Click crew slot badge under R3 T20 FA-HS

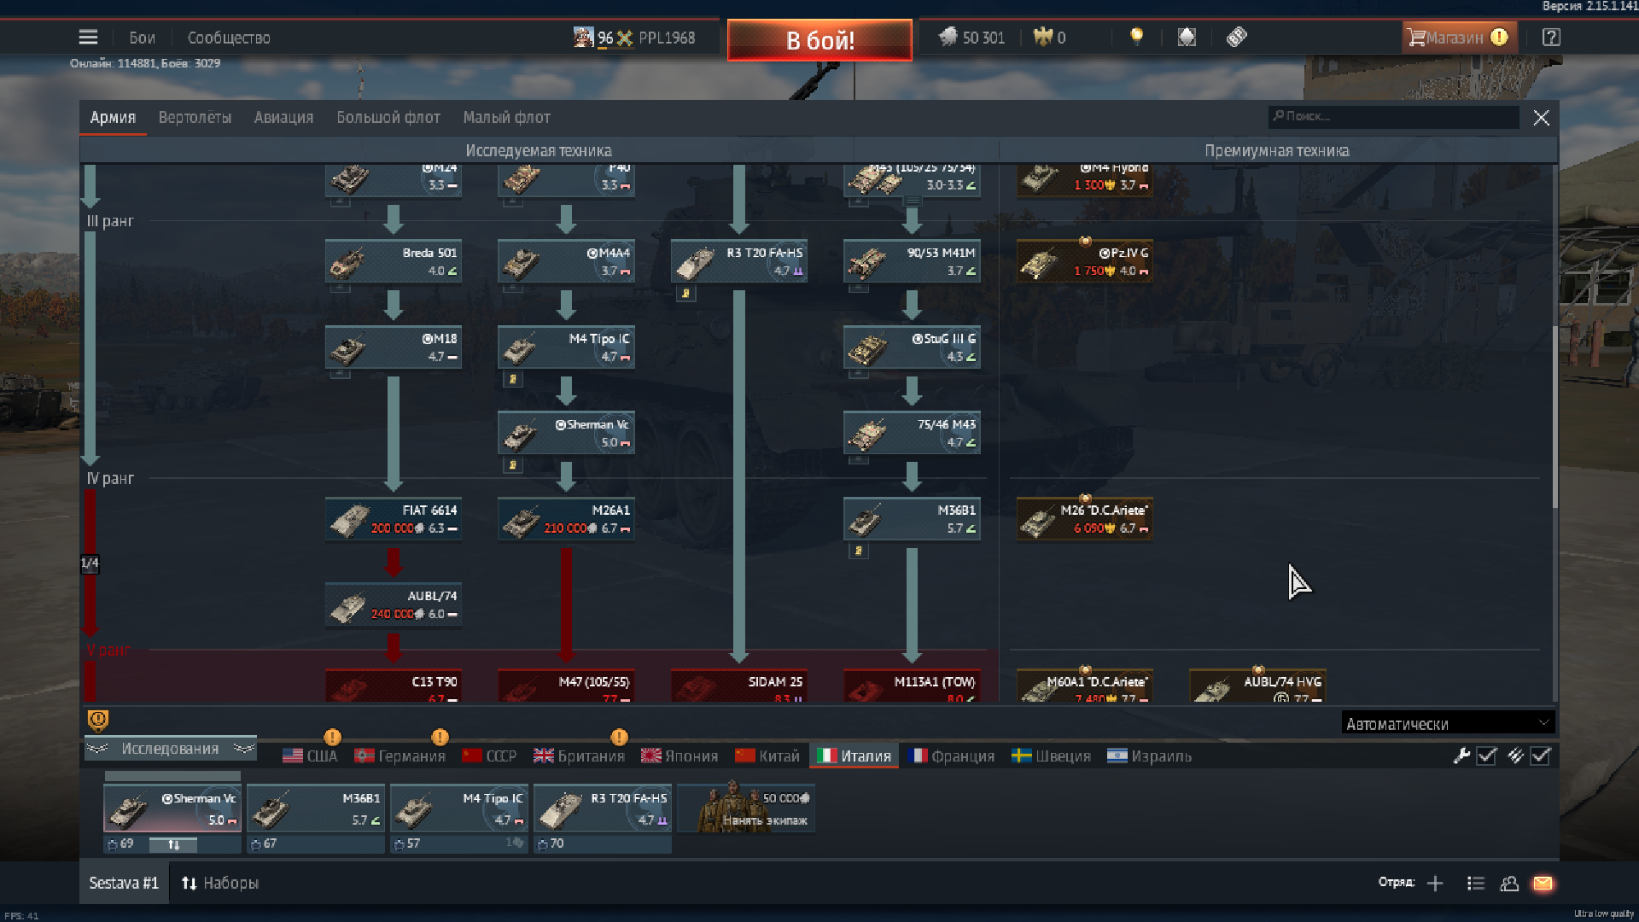(x=685, y=294)
